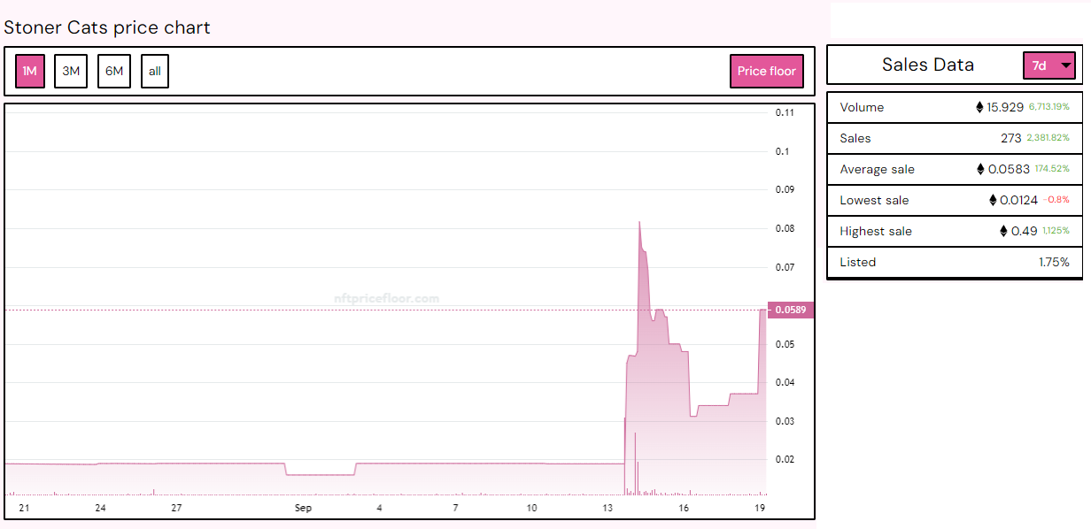Click the Ethereum icon beside the Volume value

click(979, 107)
